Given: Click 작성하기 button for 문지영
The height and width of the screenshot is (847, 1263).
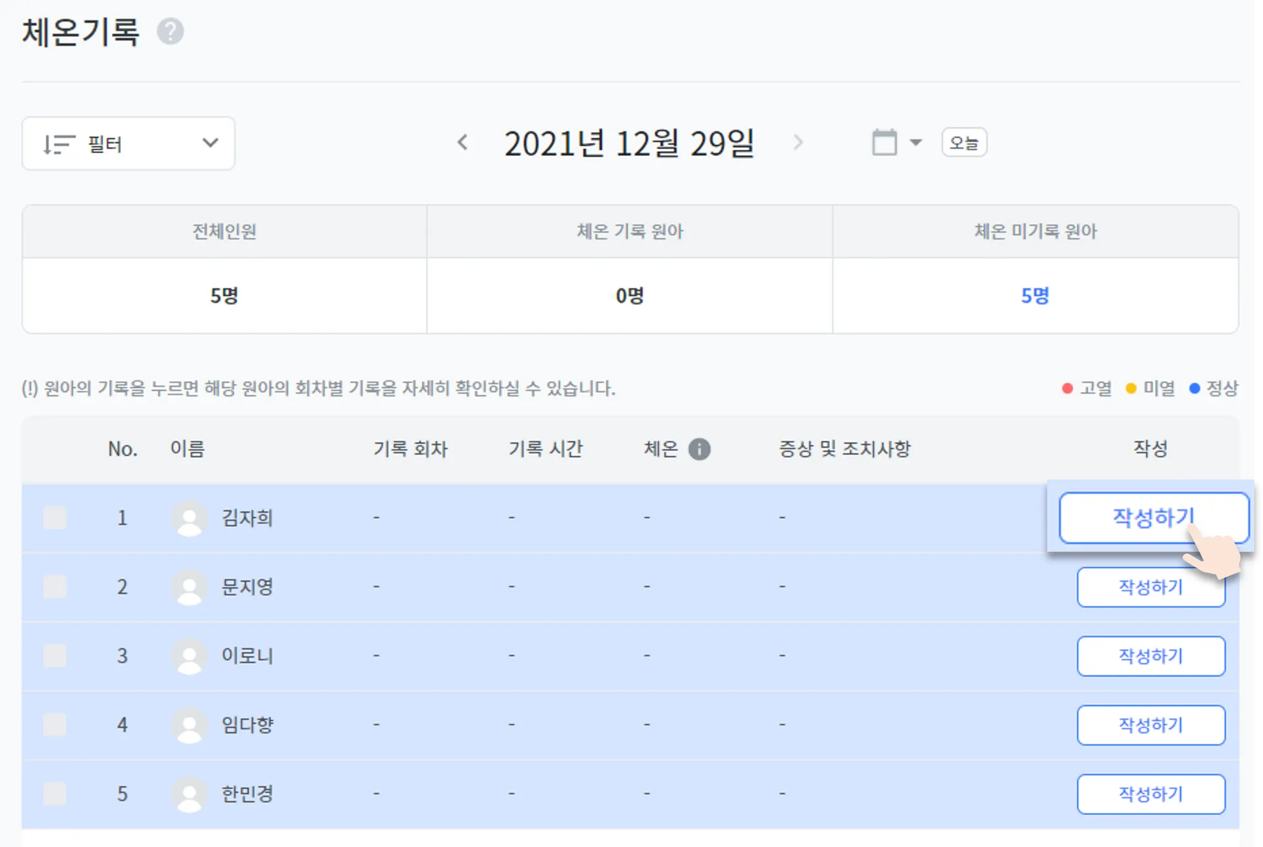Looking at the screenshot, I should point(1151,587).
